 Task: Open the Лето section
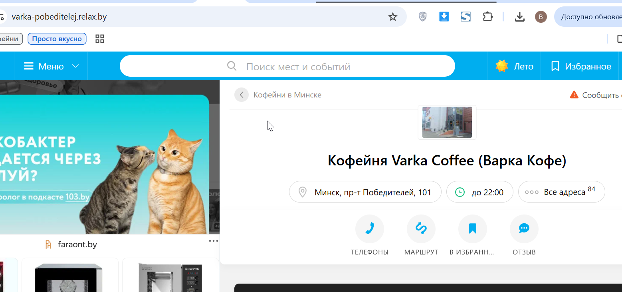tap(514, 66)
